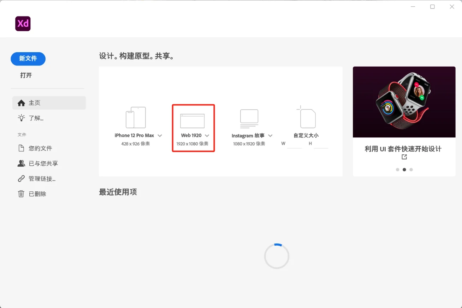This screenshot has width=462, height=308.
Task: Open 管理链接... in sidebar
Action: [42, 179]
